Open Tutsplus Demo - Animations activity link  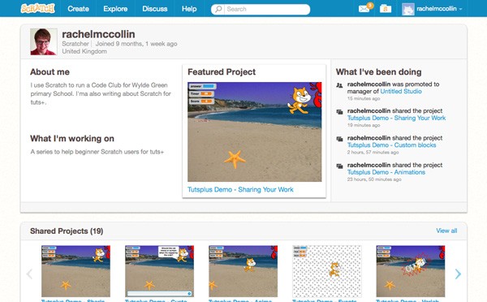tap(386, 172)
